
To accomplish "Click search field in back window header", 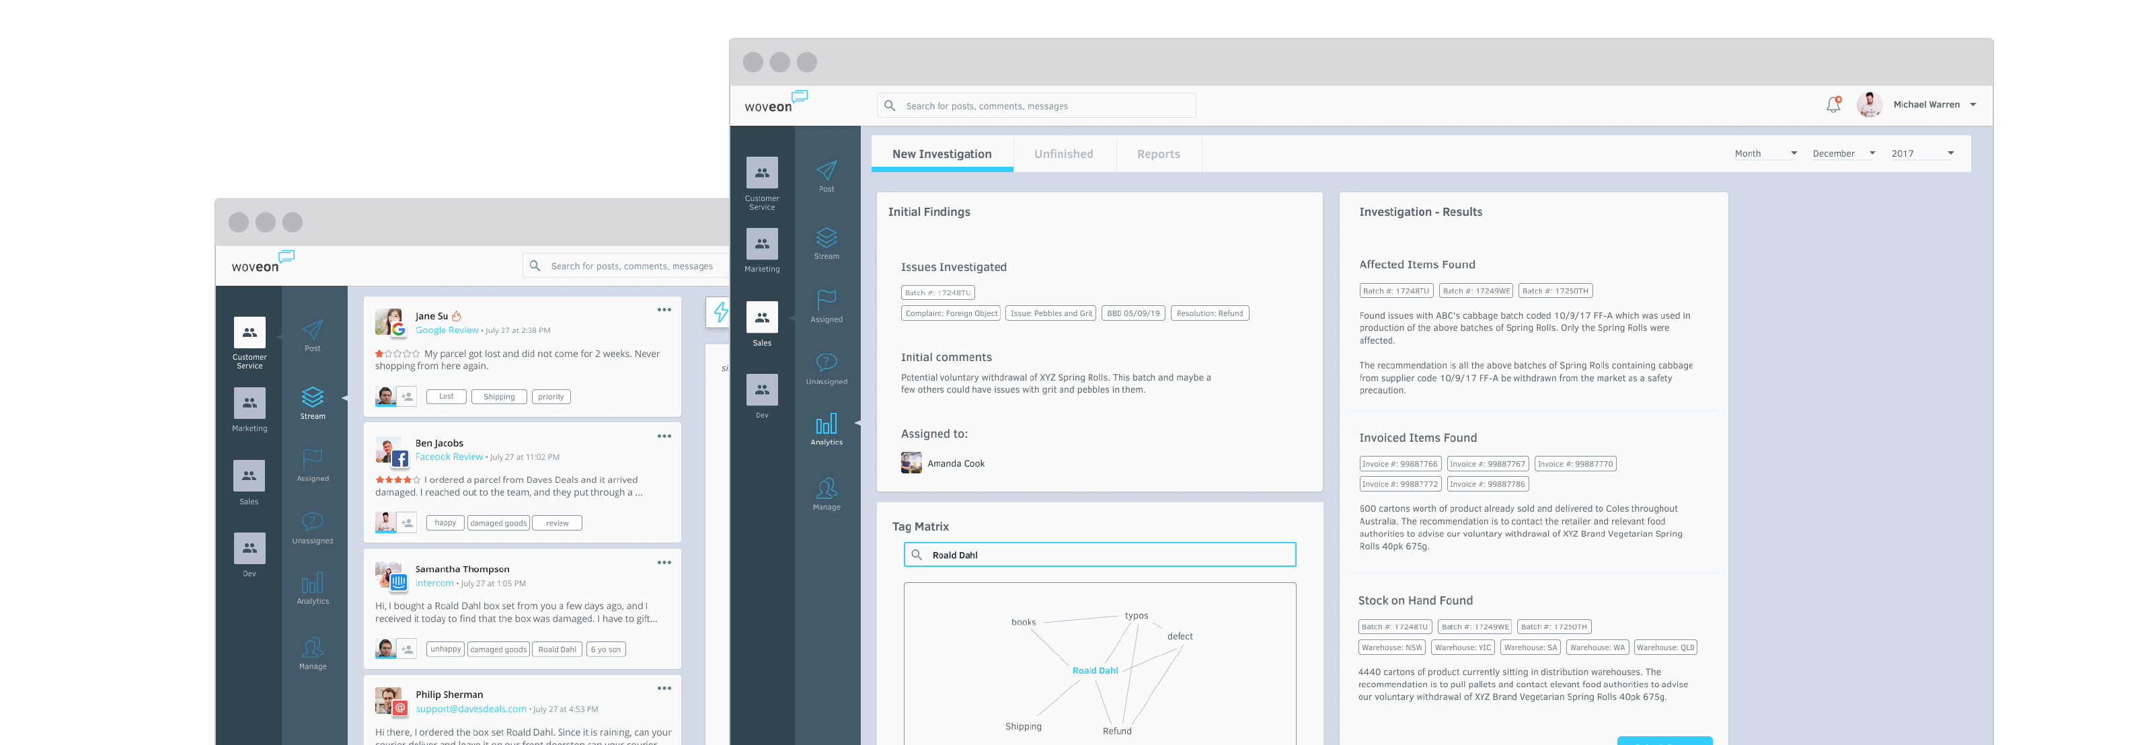I will tap(627, 266).
